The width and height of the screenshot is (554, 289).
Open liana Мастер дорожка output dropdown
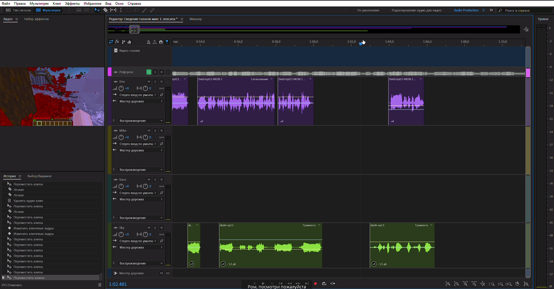click(141, 199)
